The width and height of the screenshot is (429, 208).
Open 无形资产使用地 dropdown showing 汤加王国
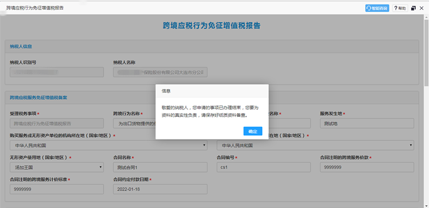tap(57, 167)
